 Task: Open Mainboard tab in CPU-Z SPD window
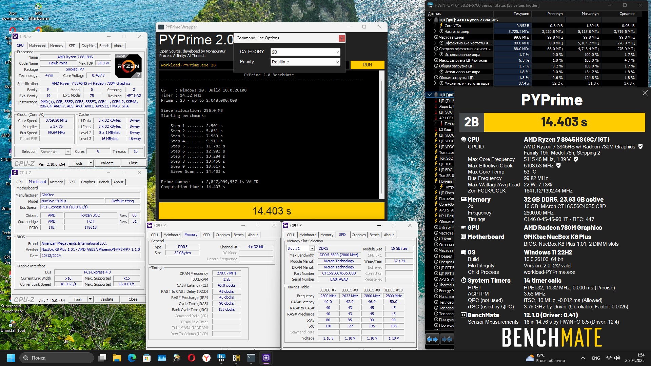coord(308,235)
